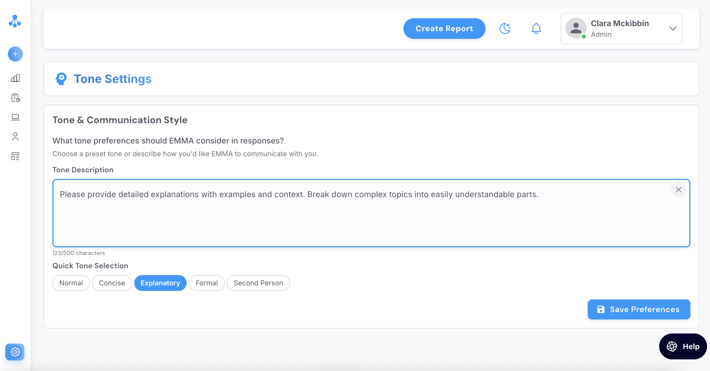Viewport: 710px width, 371px height.
Task: Toggle dark mode with the moon icon
Action: coord(505,28)
